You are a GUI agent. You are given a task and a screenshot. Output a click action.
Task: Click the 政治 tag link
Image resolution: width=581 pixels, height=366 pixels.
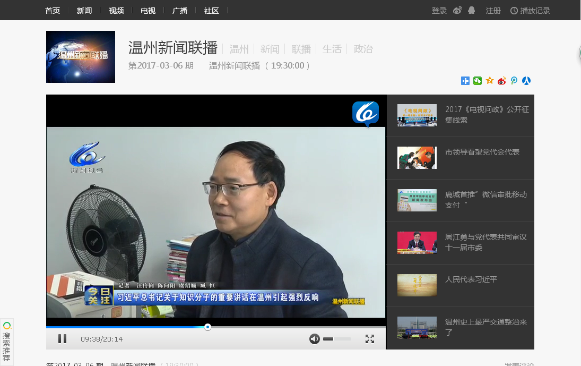363,49
